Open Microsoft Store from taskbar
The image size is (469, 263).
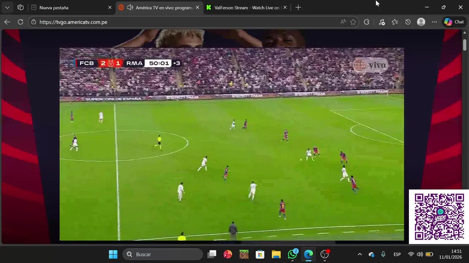(260, 254)
